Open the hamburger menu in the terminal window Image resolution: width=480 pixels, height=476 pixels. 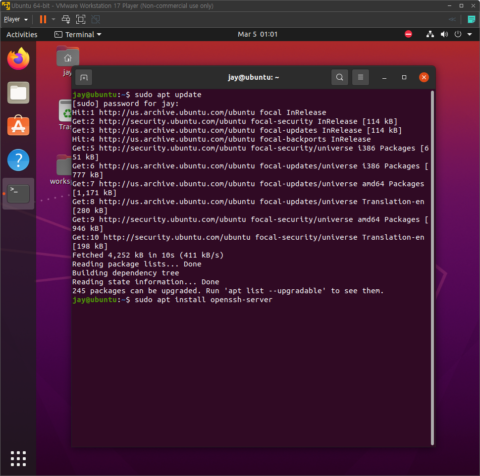point(360,77)
